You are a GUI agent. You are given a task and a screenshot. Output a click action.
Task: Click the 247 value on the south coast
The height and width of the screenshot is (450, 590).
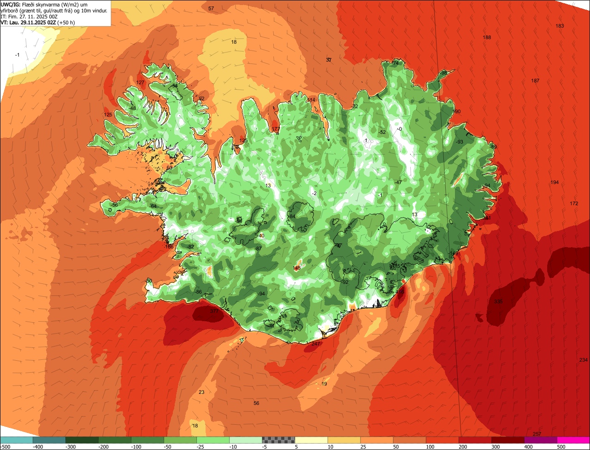coord(316,344)
